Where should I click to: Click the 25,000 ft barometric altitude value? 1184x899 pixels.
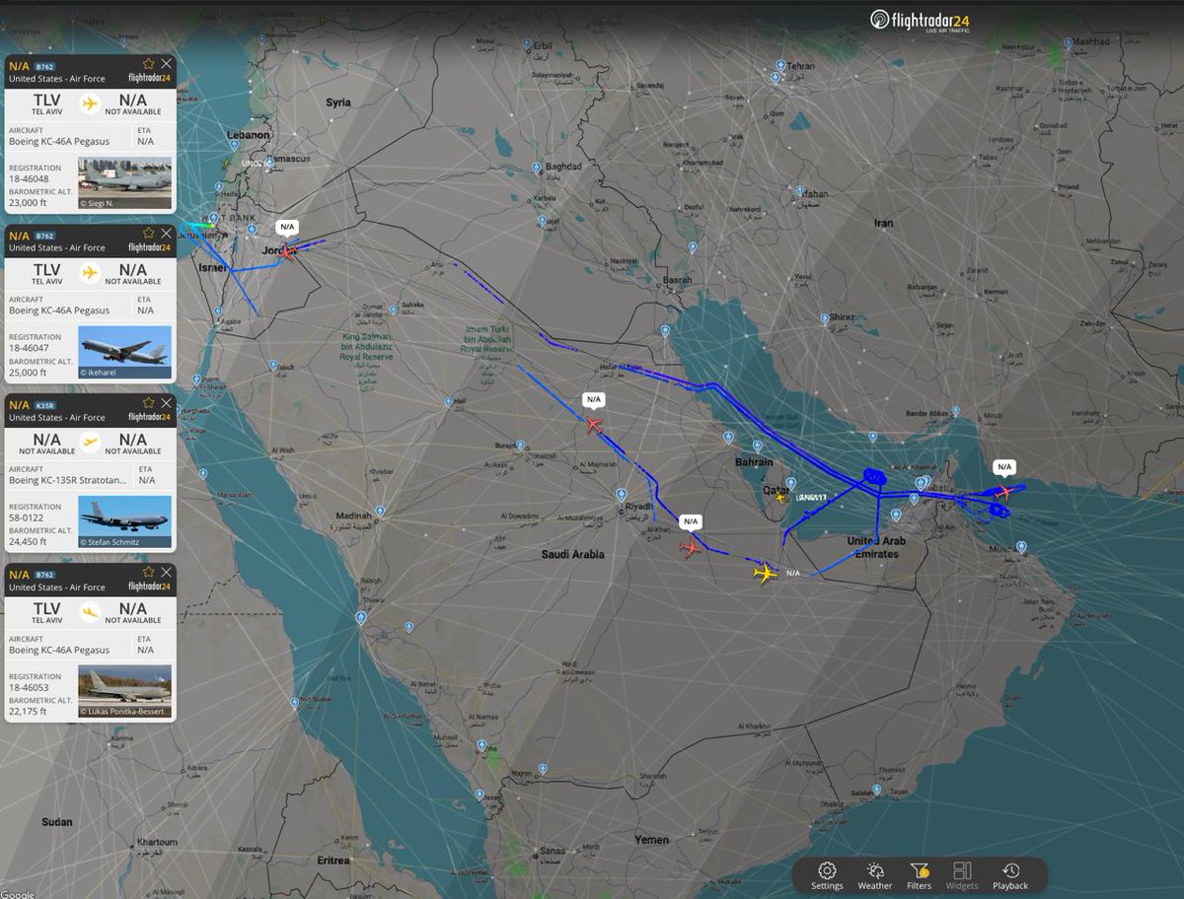pos(28,373)
